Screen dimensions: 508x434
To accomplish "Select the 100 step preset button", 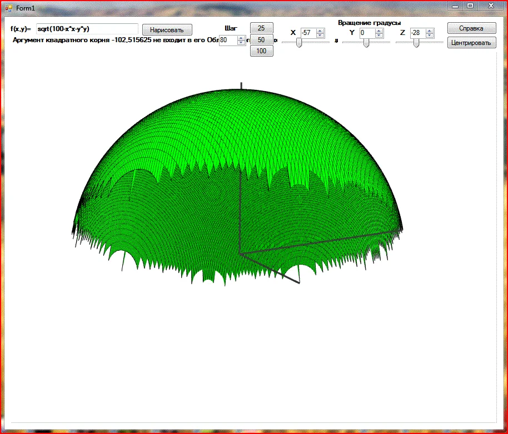I will click(261, 51).
